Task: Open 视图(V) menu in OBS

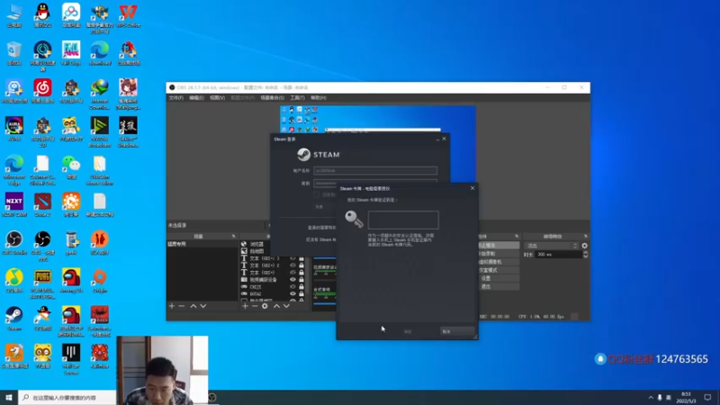Action: tap(217, 98)
